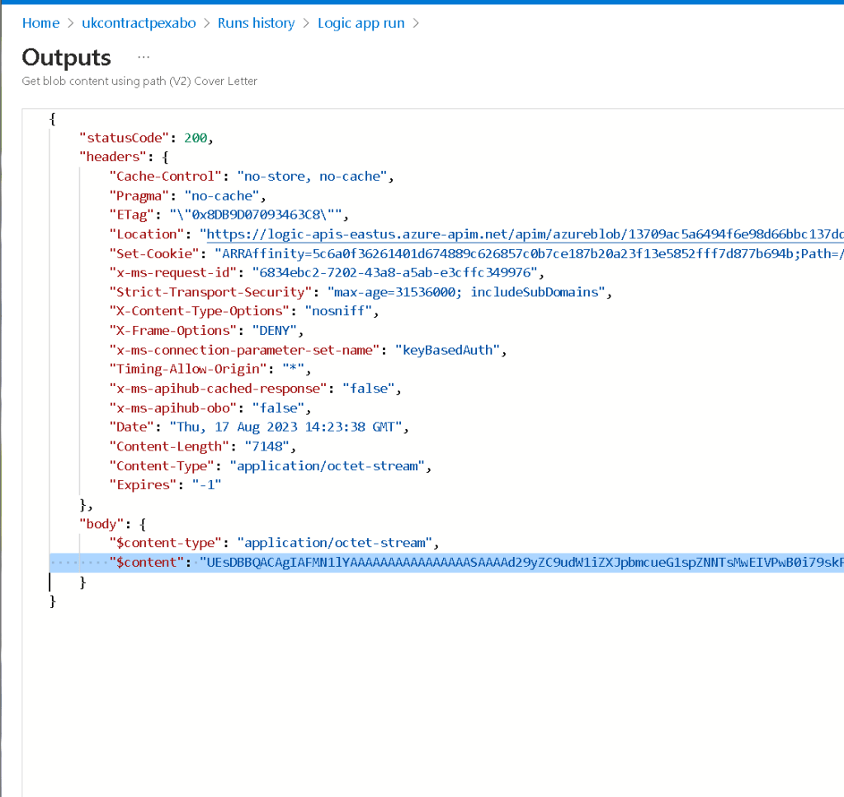
Task: Select the "Set-Cookie" key
Action: click(154, 253)
